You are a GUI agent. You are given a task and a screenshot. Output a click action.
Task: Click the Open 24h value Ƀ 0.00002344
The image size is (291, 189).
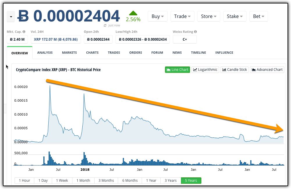tap(98, 39)
